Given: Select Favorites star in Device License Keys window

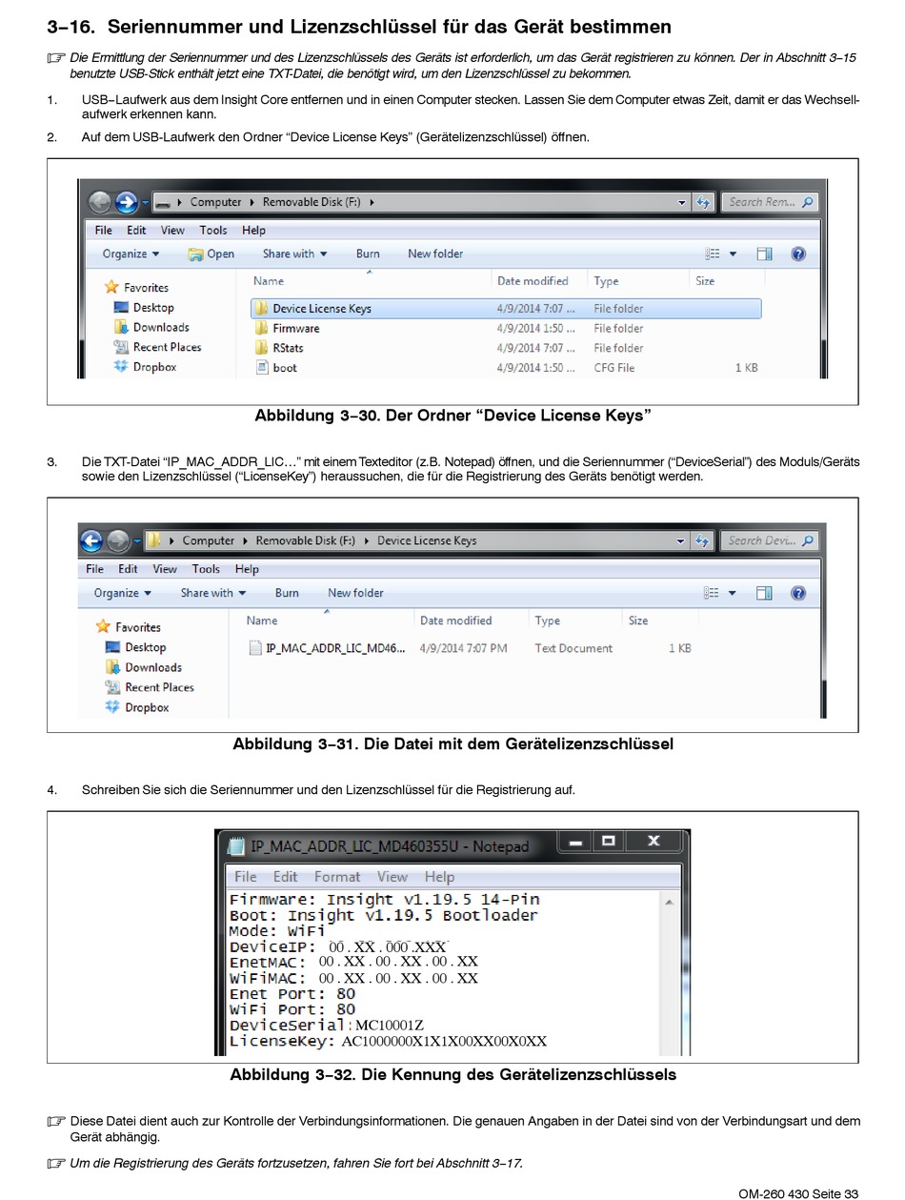Looking at the screenshot, I should point(103,627).
